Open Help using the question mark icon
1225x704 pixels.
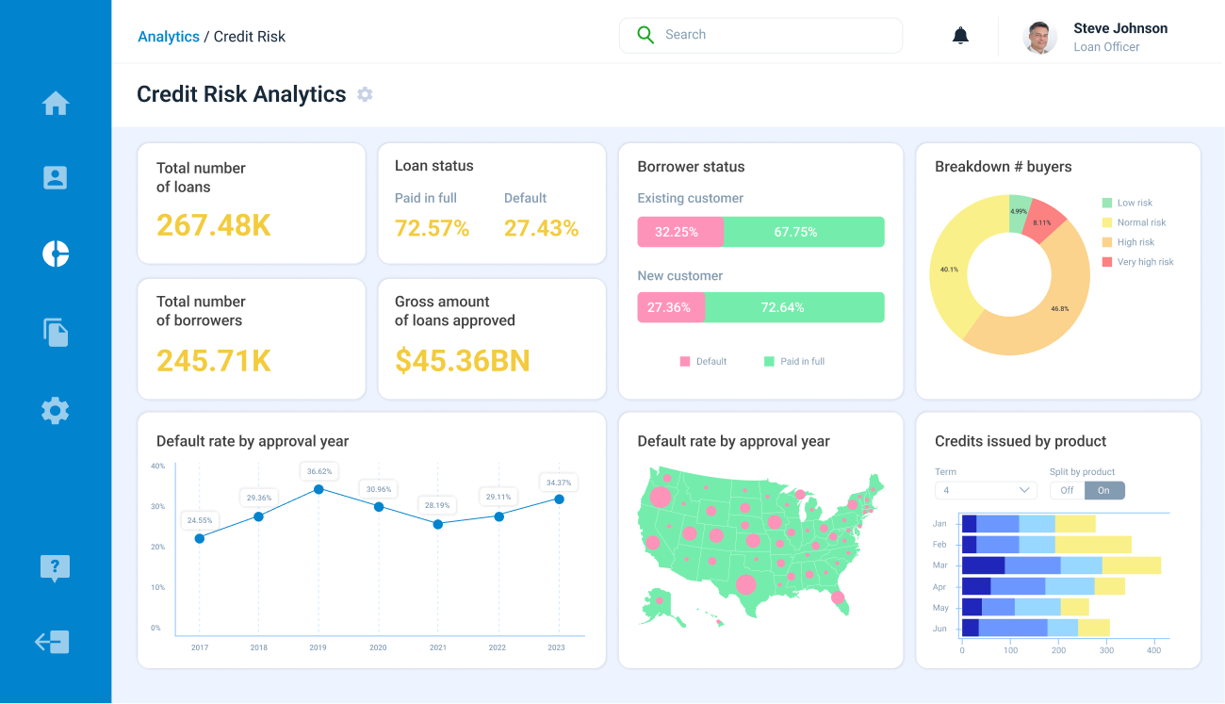pyautogui.click(x=56, y=568)
